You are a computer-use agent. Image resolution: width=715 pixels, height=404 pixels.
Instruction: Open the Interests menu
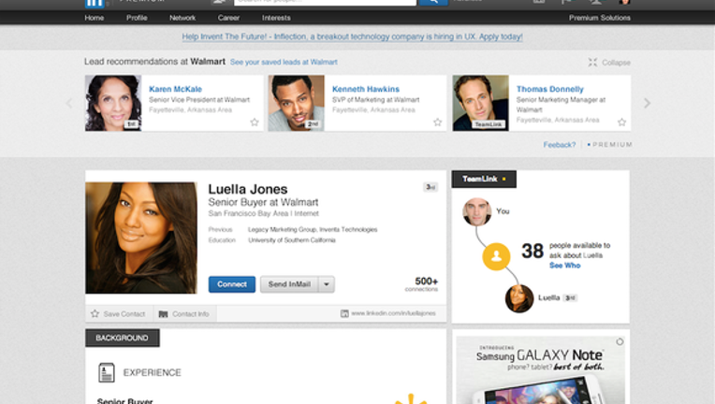(x=276, y=18)
